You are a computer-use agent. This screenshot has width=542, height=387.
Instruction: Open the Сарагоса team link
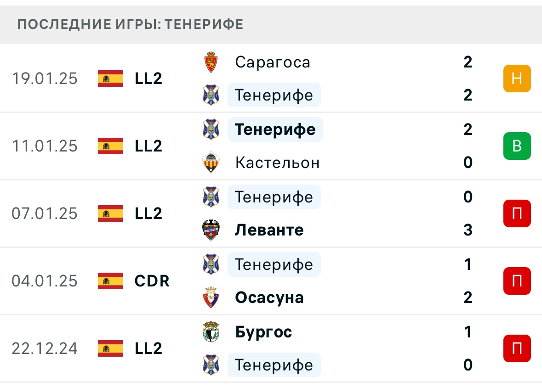coord(273,62)
